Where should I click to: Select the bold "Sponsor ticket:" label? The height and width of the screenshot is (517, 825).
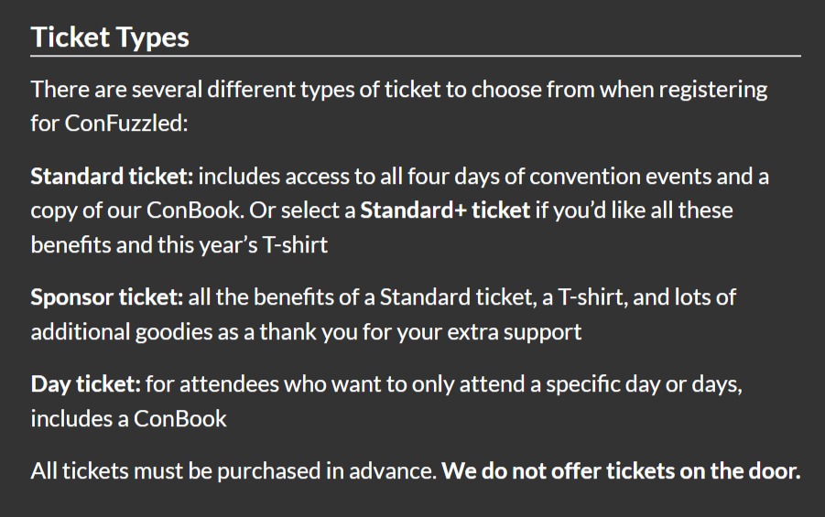coord(107,297)
